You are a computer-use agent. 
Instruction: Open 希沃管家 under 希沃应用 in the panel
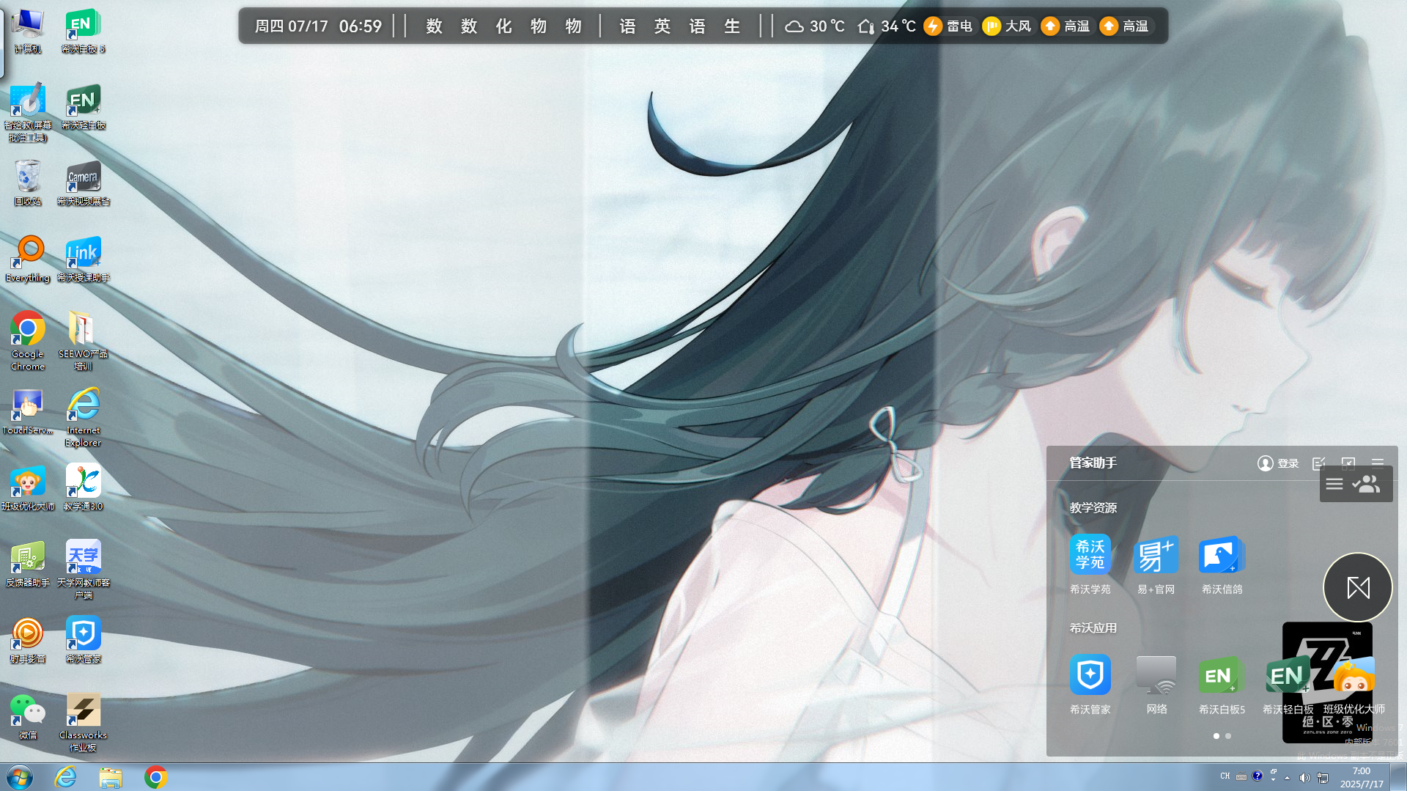pos(1090,685)
